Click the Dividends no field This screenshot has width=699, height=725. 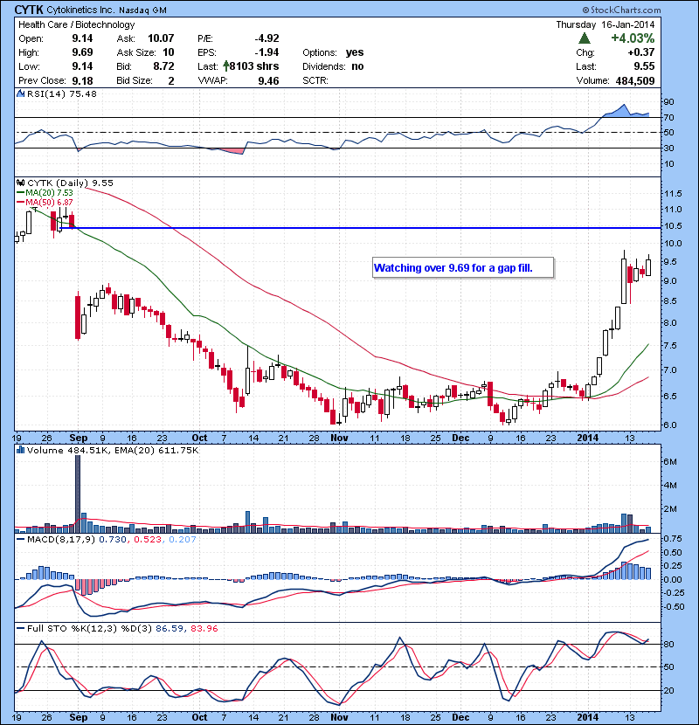(333, 66)
